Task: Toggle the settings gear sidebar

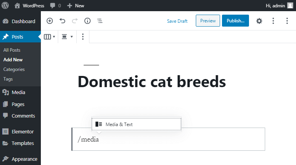Action: click(x=259, y=21)
